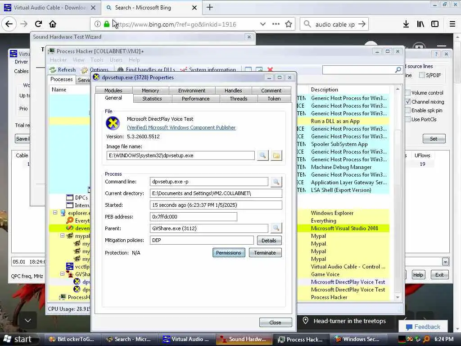461x346 pixels.
Task: Click magnifier in Process Hacker search box
Action: pos(398,70)
